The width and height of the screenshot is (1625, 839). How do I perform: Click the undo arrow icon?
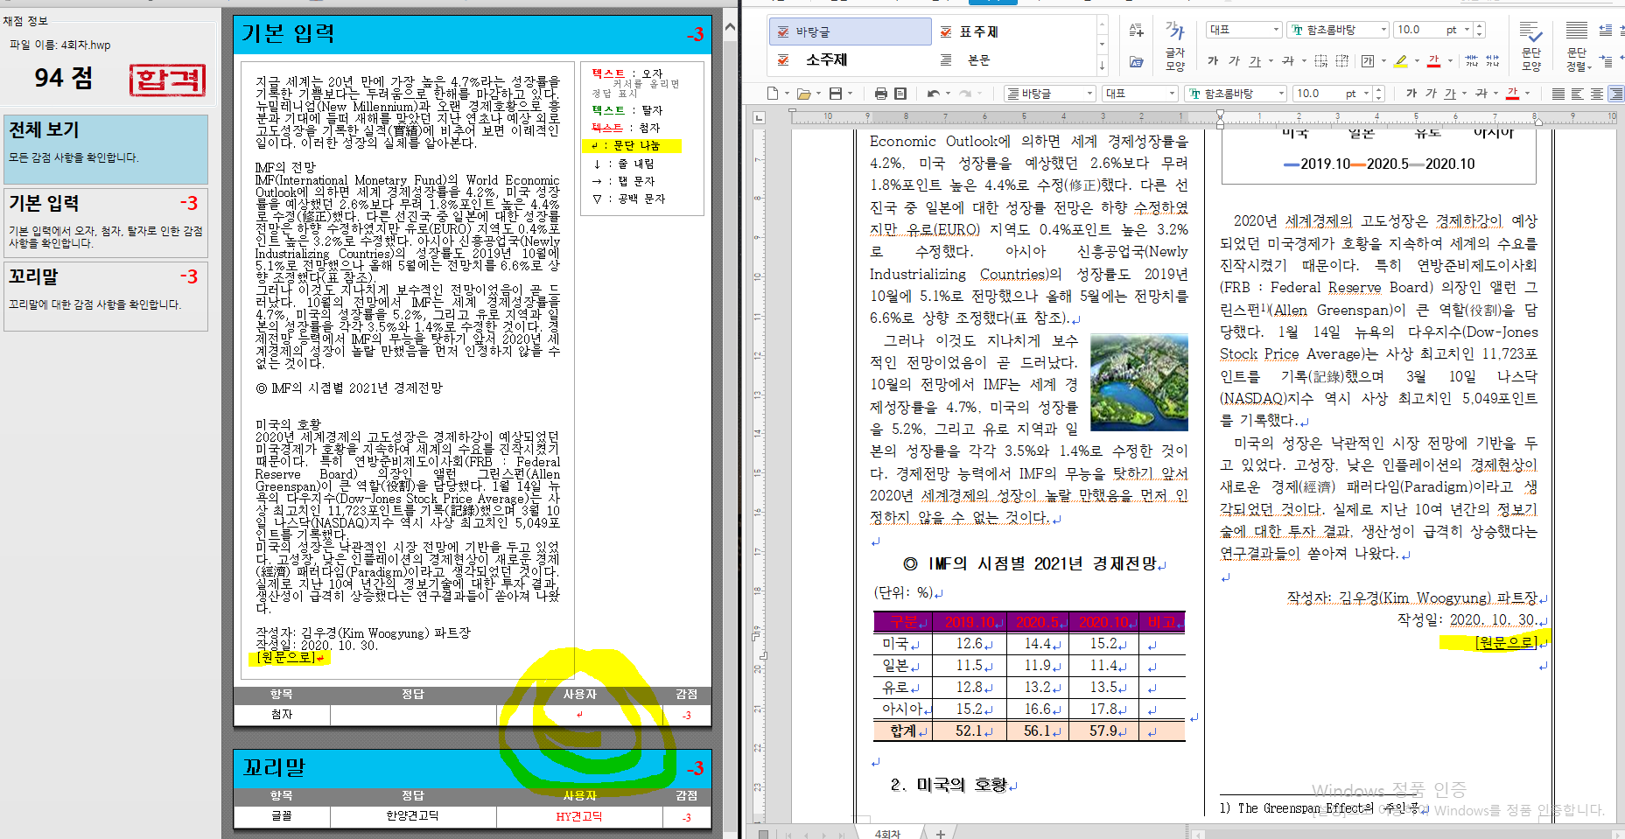(933, 94)
